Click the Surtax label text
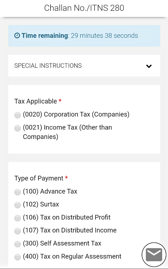 point(49,204)
